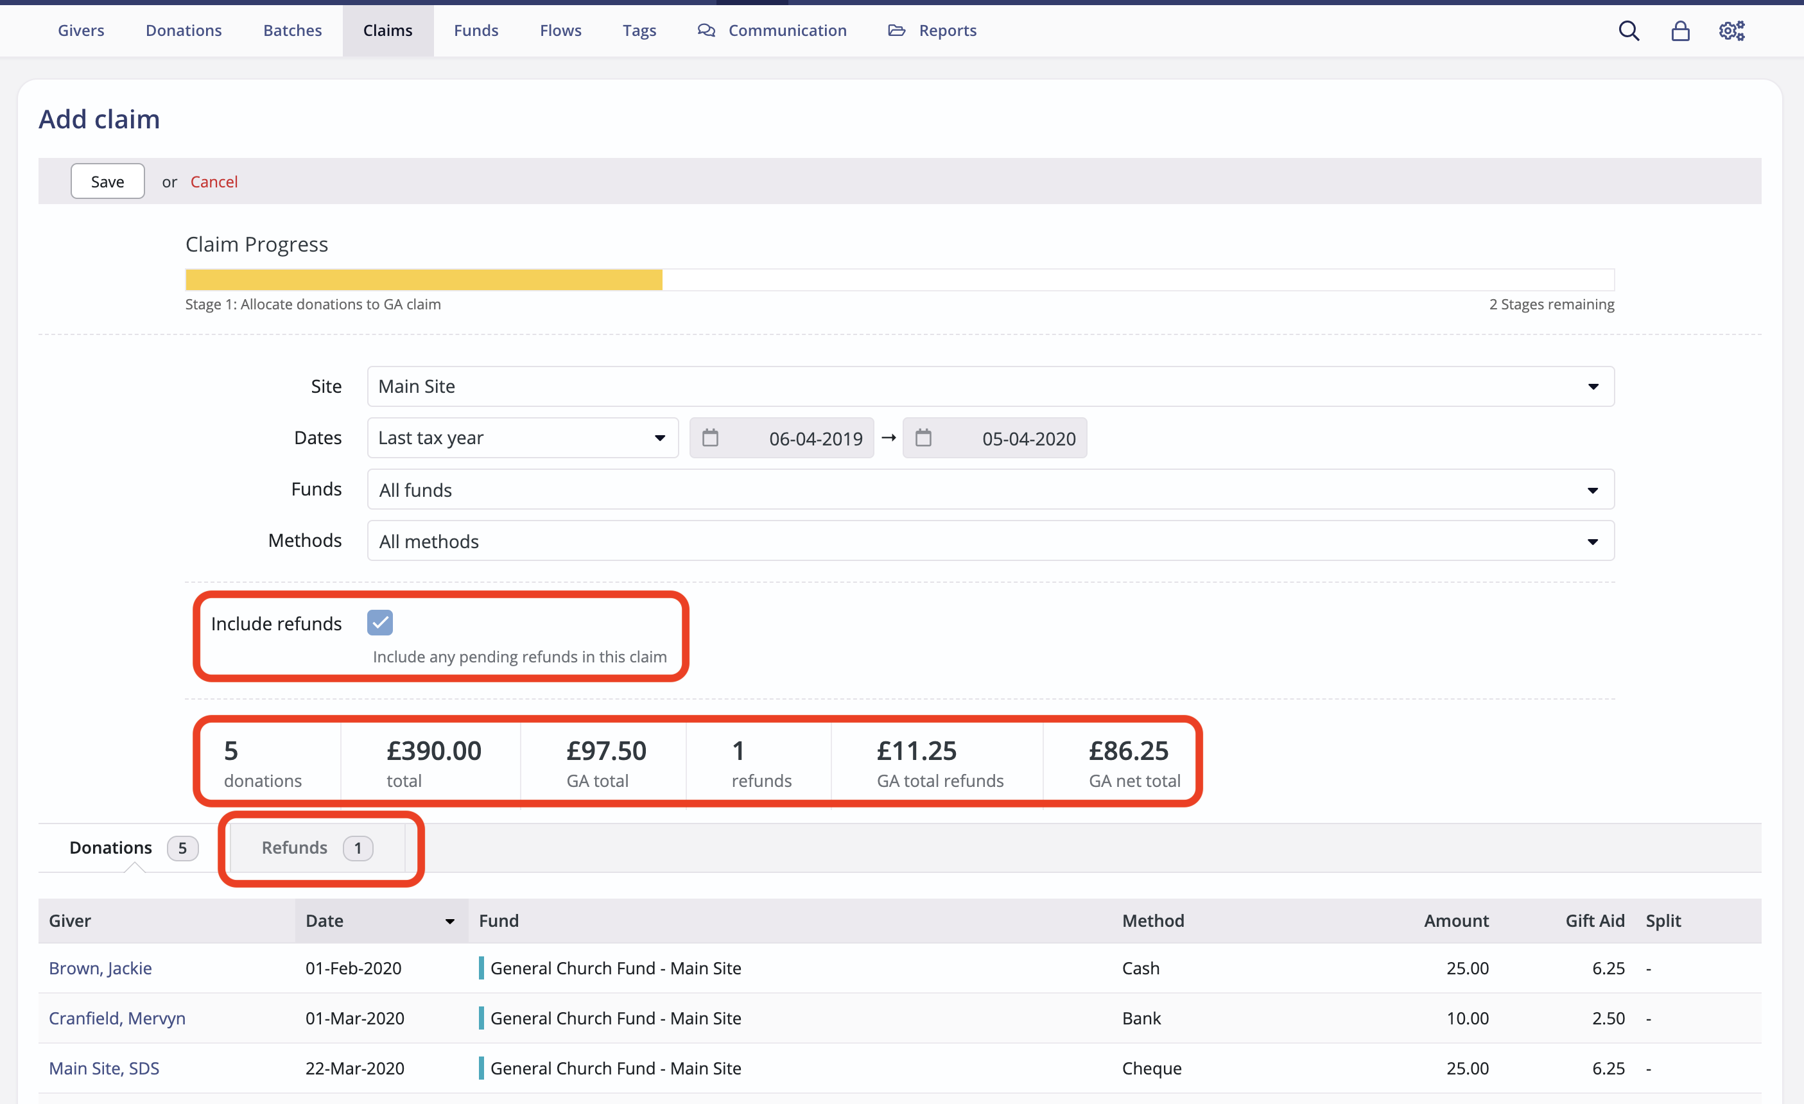The height and width of the screenshot is (1104, 1804).
Task: Open the start date calendar picker
Action: [711, 438]
